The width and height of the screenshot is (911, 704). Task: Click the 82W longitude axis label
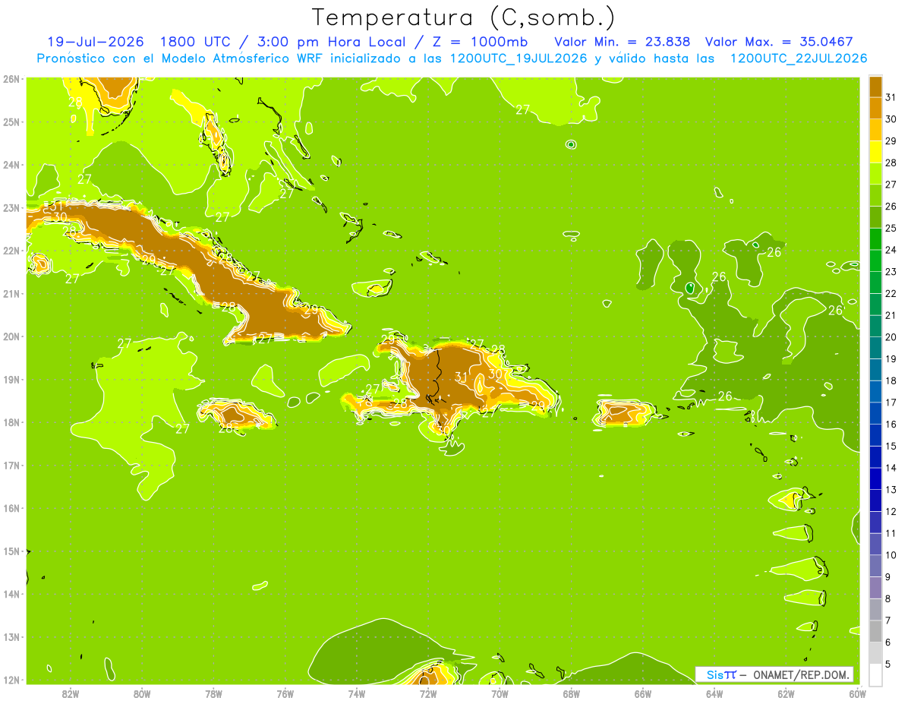[x=71, y=693]
